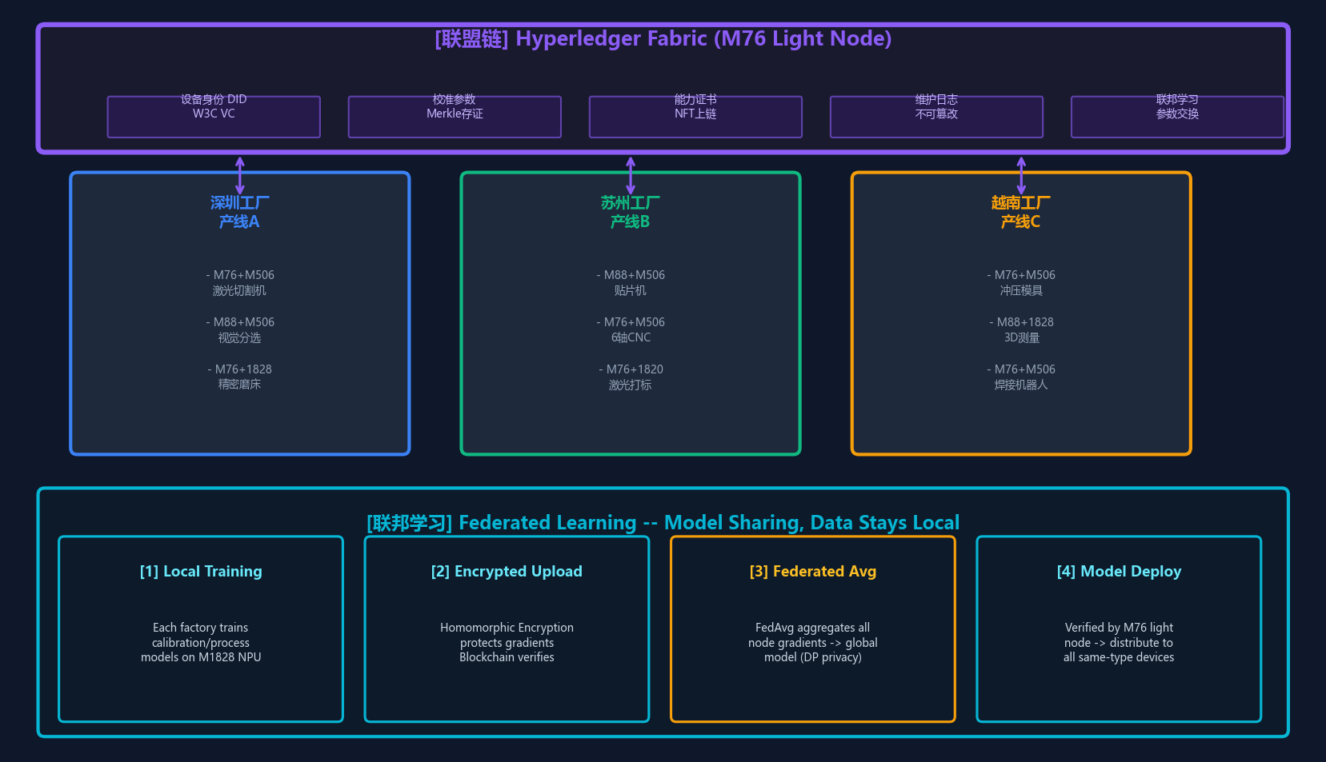This screenshot has width=1326, height=762.
Task: Click the 'models on M1828 NPU' text
Action: click(x=201, y=657)
